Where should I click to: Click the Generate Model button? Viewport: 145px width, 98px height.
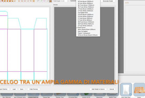point(108,1)
